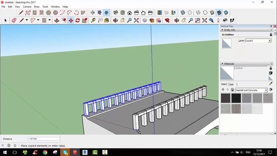Screen dimensions: 277x156
Task: Click the Distance measurement input box
Action: [x=44, y=139]
